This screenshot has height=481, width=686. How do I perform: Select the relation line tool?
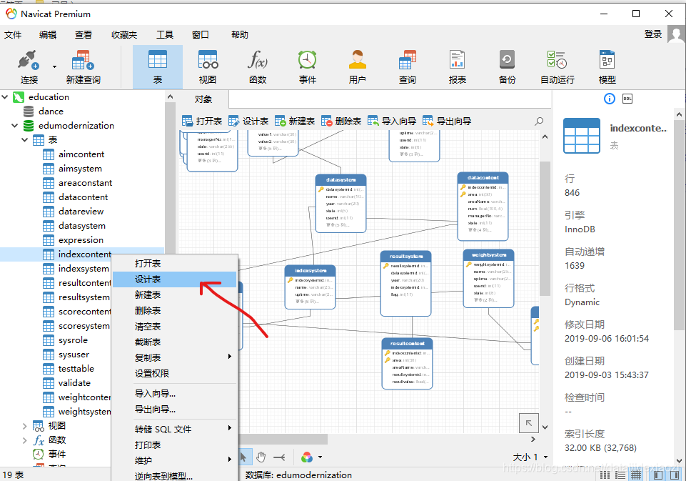click(279, 457)
